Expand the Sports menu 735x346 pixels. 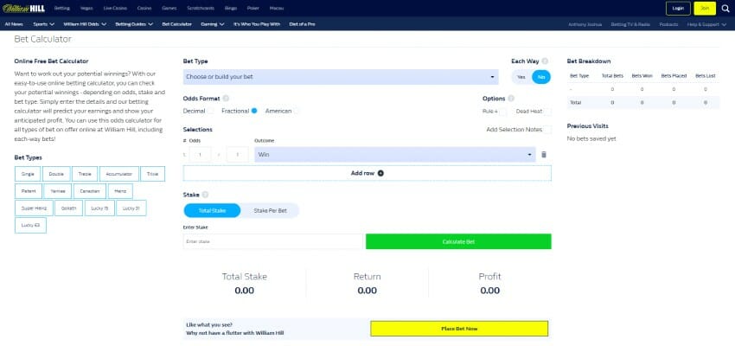(x=44, y=24)
